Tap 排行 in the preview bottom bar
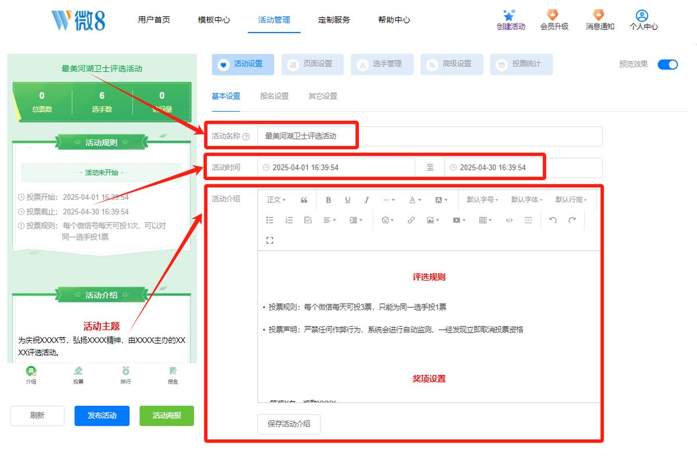The image size is (697, 472). coord(125,375)
